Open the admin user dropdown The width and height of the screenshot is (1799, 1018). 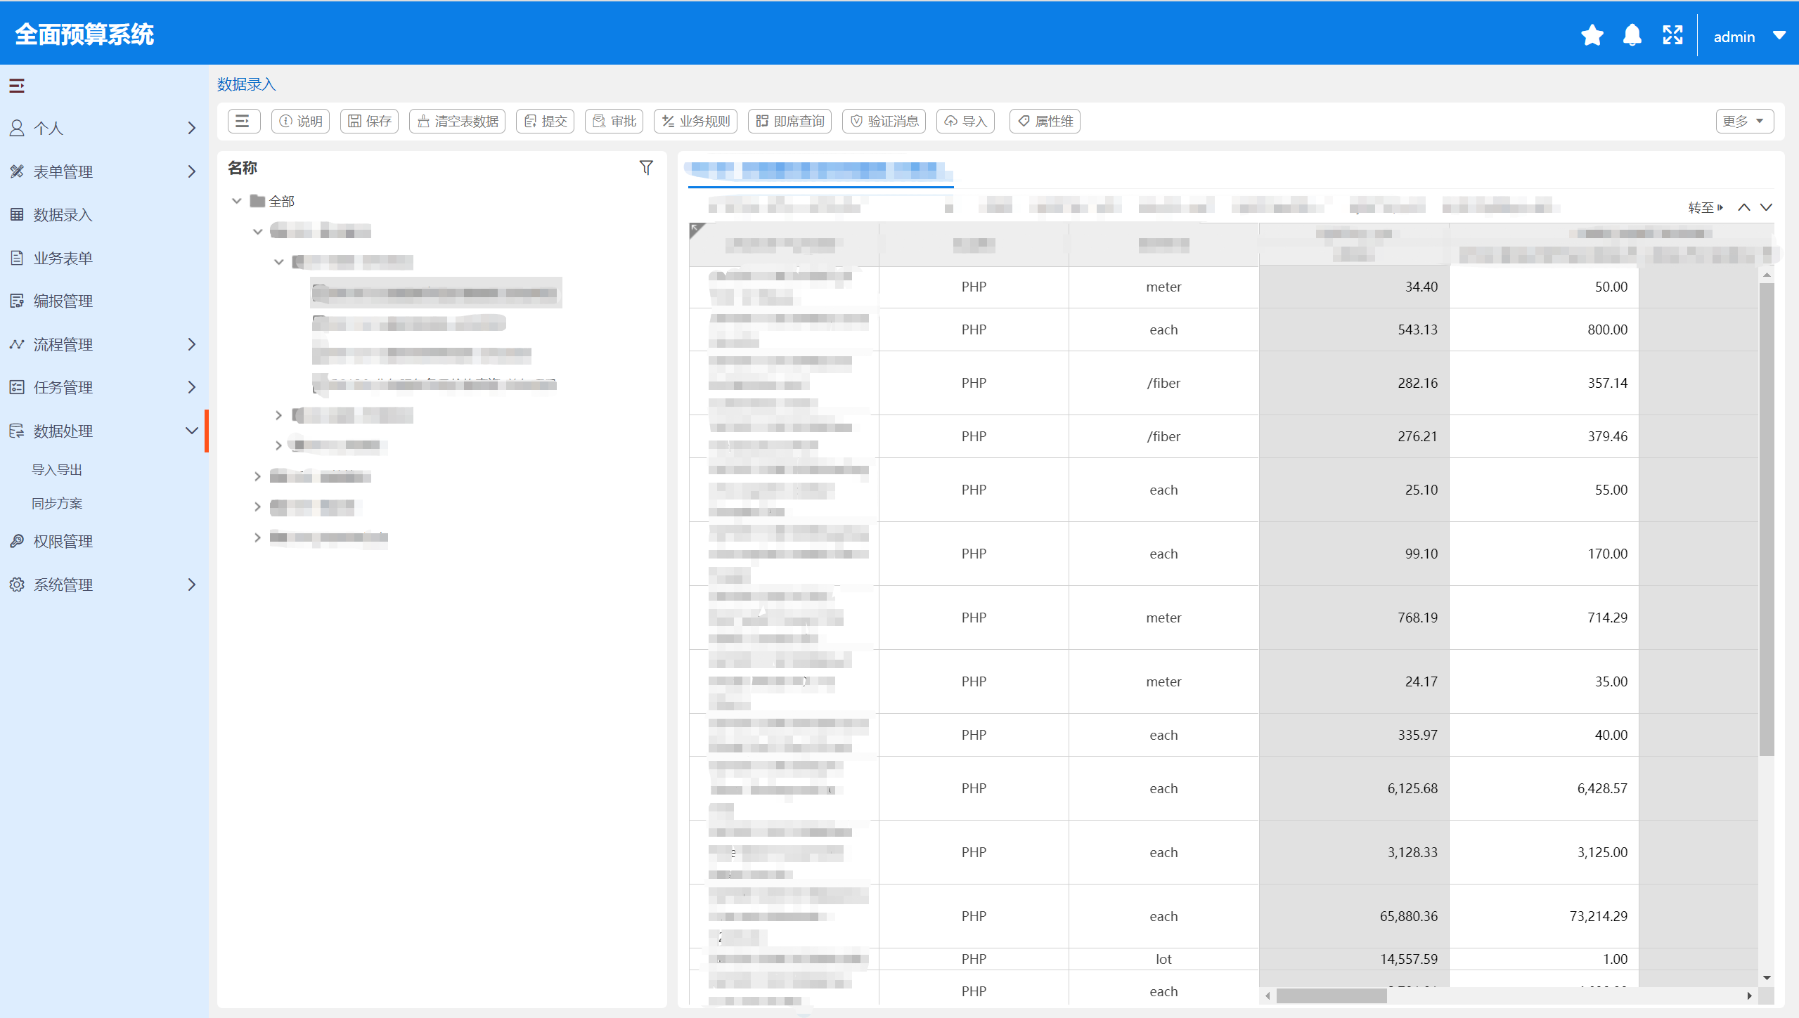coord(1748,37)
